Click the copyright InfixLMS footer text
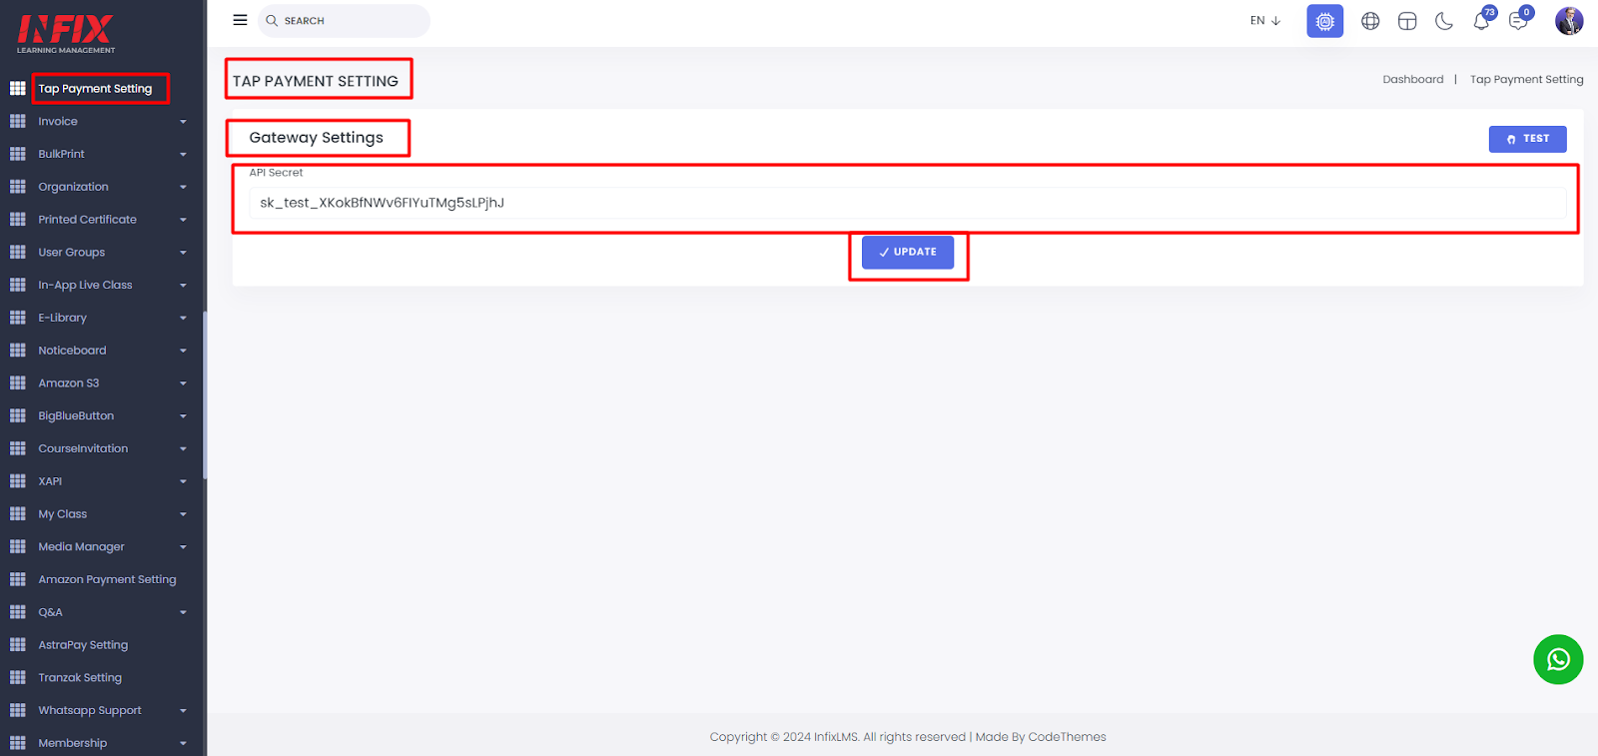1598x756 pixels. [x=908, y=737]
